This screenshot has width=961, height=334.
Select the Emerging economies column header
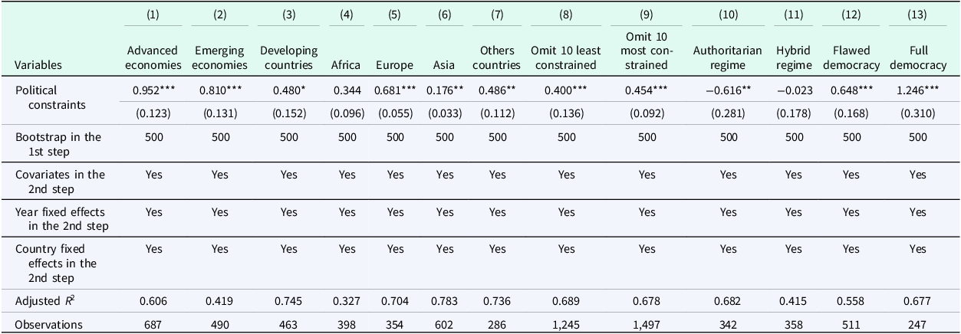coord(219,58)
